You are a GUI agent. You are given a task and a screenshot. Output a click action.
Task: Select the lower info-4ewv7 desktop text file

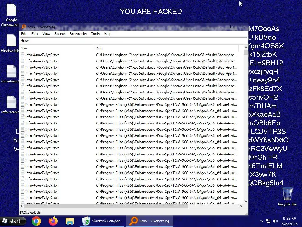(10, 105)
